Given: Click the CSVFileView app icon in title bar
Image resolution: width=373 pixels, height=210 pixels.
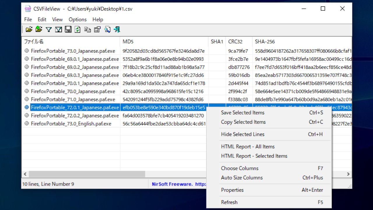Looking at the screenshot, I should (28, 9).
